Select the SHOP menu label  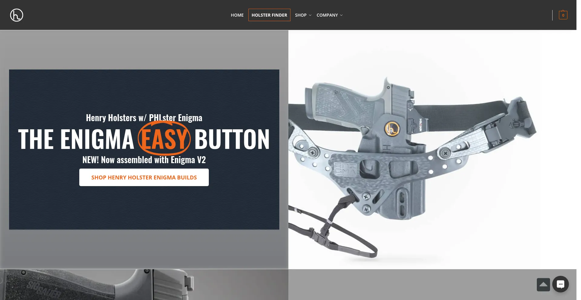tap(300, 15)
